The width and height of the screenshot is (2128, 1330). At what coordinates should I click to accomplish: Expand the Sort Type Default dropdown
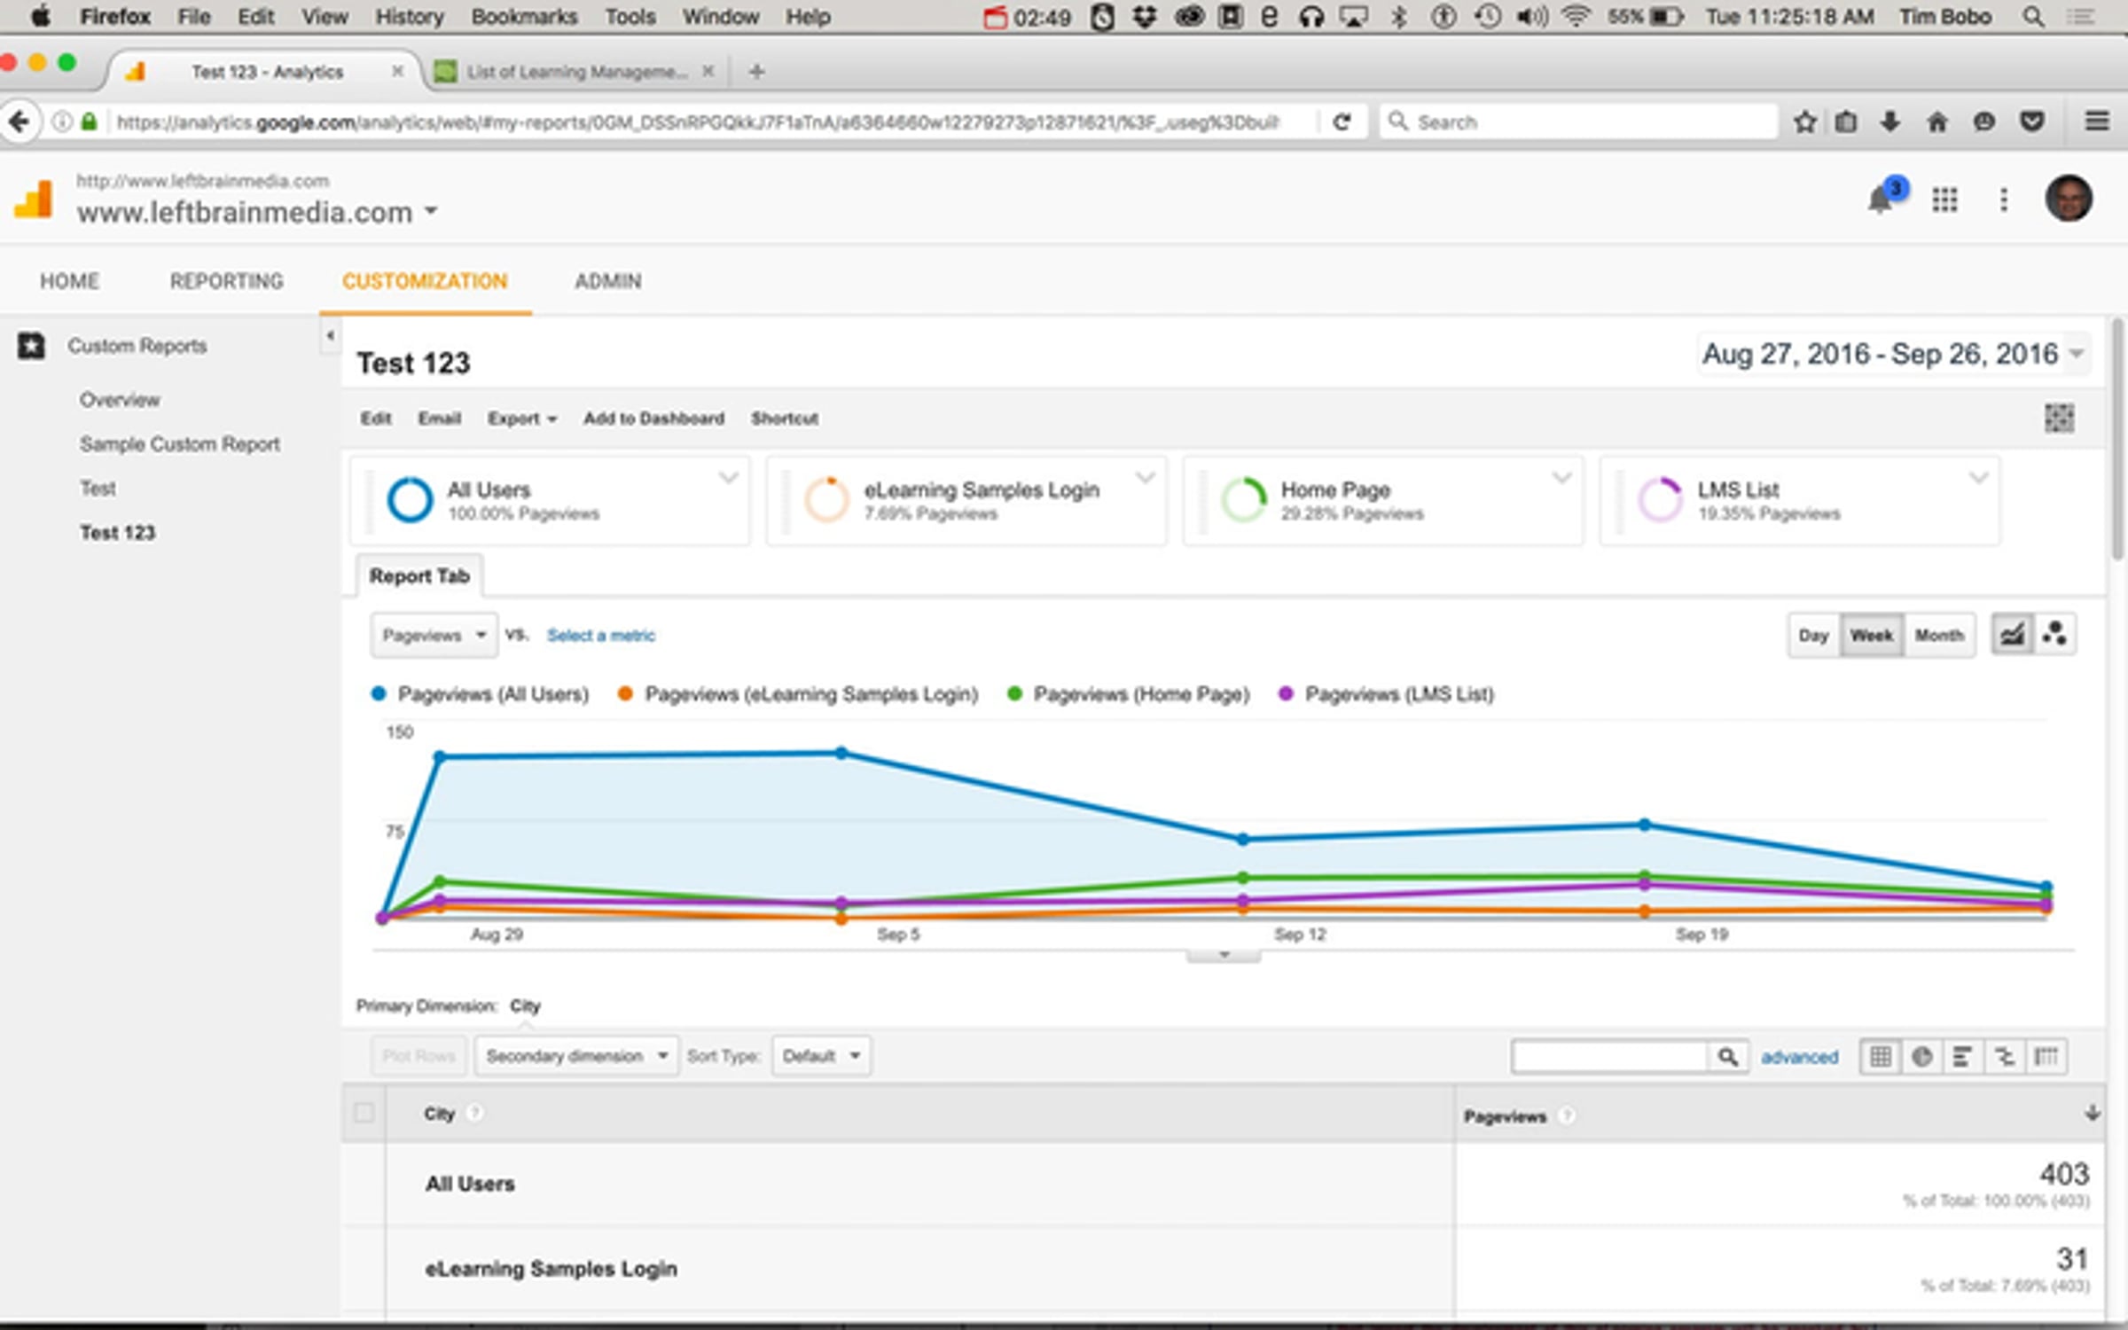click(821, 1056)
